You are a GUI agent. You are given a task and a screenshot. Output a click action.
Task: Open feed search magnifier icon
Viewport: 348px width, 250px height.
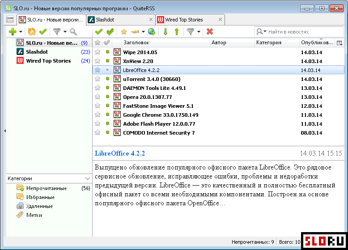point(73,32)
